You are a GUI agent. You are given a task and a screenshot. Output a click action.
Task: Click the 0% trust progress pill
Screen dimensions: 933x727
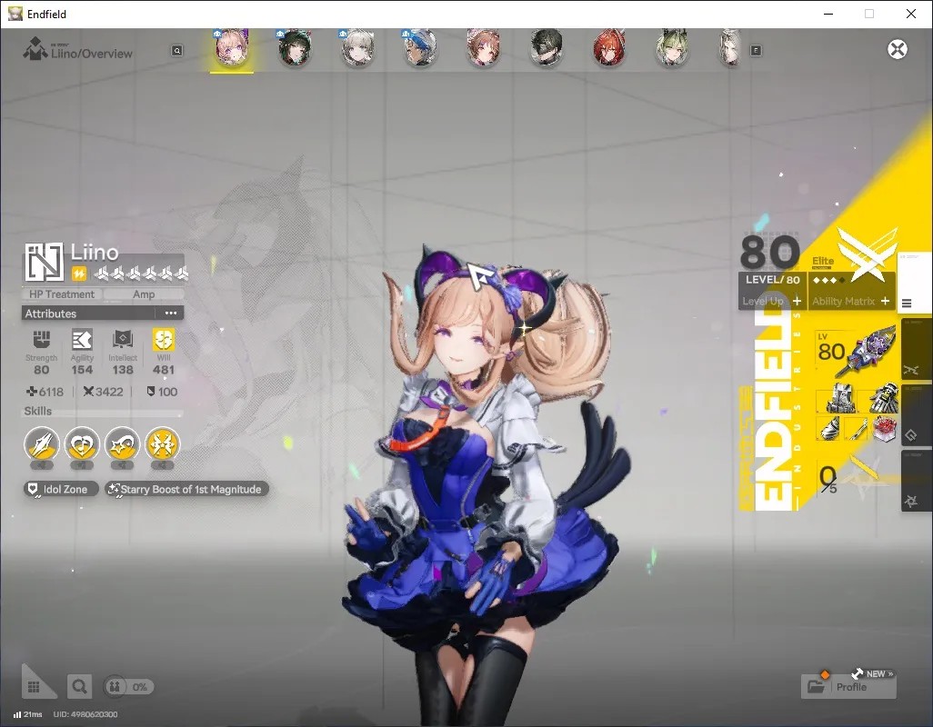(128, 687)
